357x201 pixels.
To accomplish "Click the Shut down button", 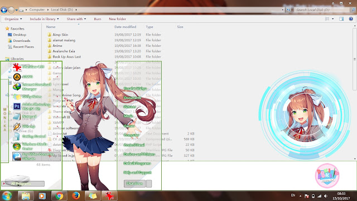I will [134, 184].
